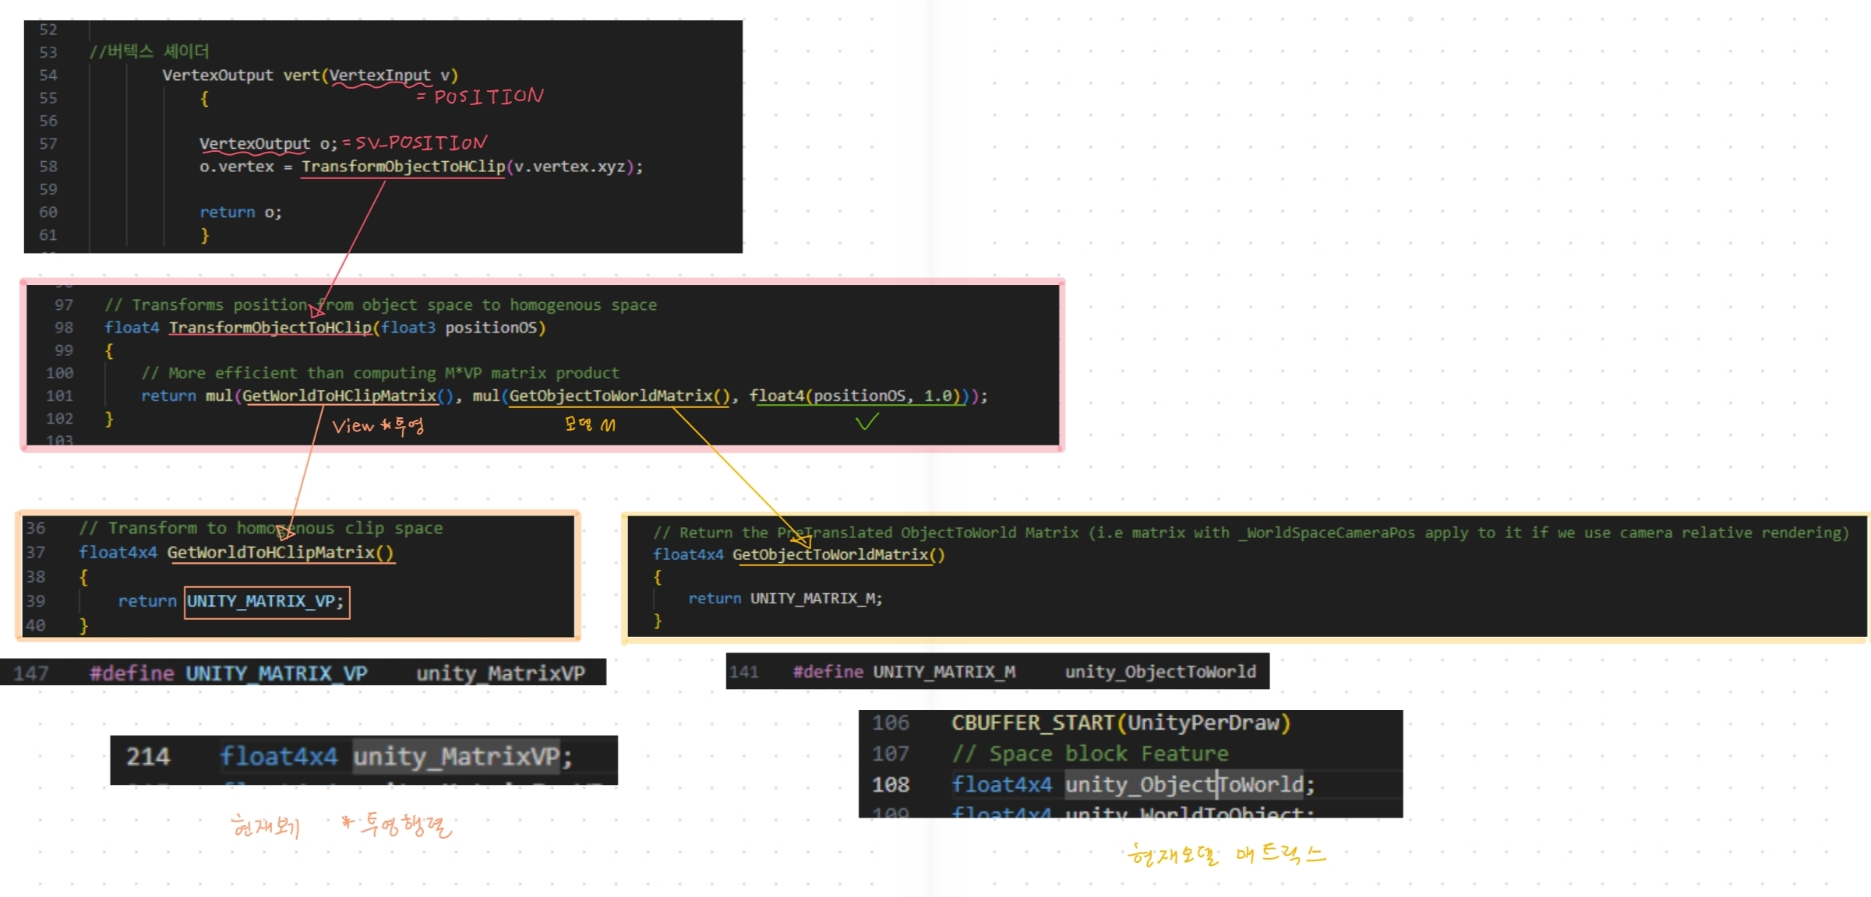The width and height of the screenshot is (1871, 897).
Task: Click the orange-boxed UNITY_MATRIX_VP return value
Action: pyautogui.click(x=267, y=602)
